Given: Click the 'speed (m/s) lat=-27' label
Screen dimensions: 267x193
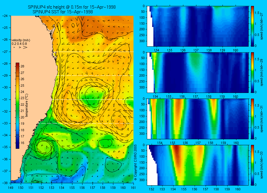Looking at the screenshot, I should [262, 26].
